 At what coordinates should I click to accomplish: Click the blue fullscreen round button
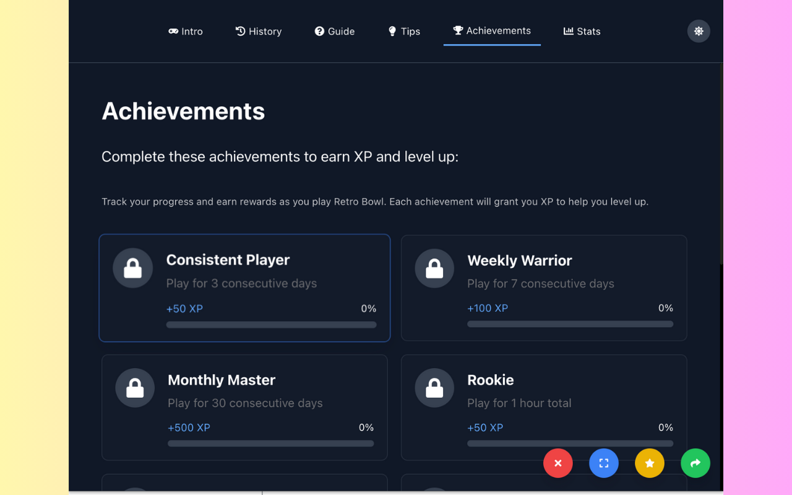point(604,463)
